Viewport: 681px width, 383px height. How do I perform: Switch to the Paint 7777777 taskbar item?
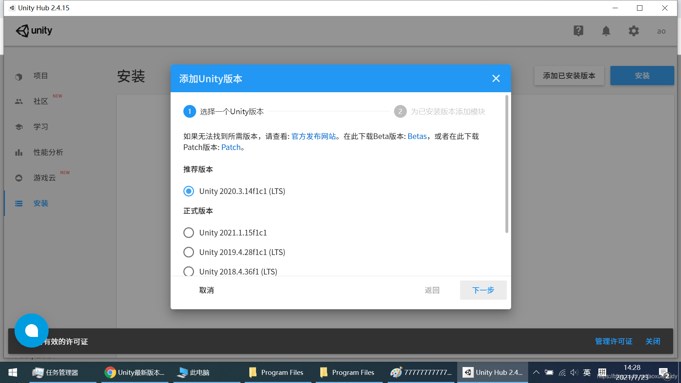point(421,372)
